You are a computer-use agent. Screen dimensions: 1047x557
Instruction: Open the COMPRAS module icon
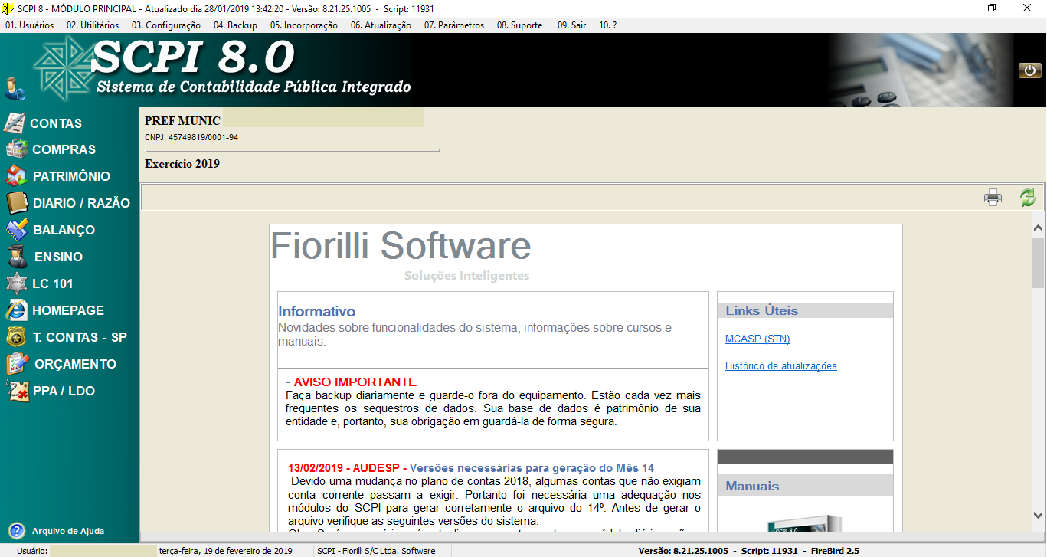(x=16, y=149)
